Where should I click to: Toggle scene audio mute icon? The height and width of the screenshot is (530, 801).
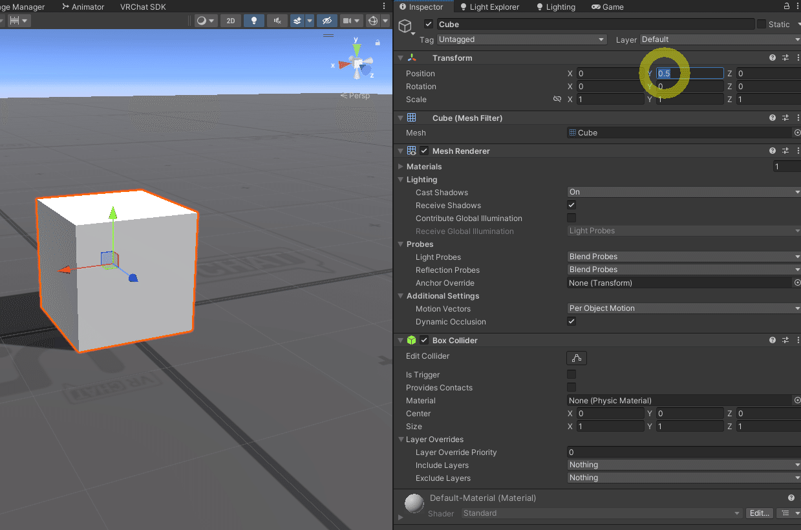(277, 21)
